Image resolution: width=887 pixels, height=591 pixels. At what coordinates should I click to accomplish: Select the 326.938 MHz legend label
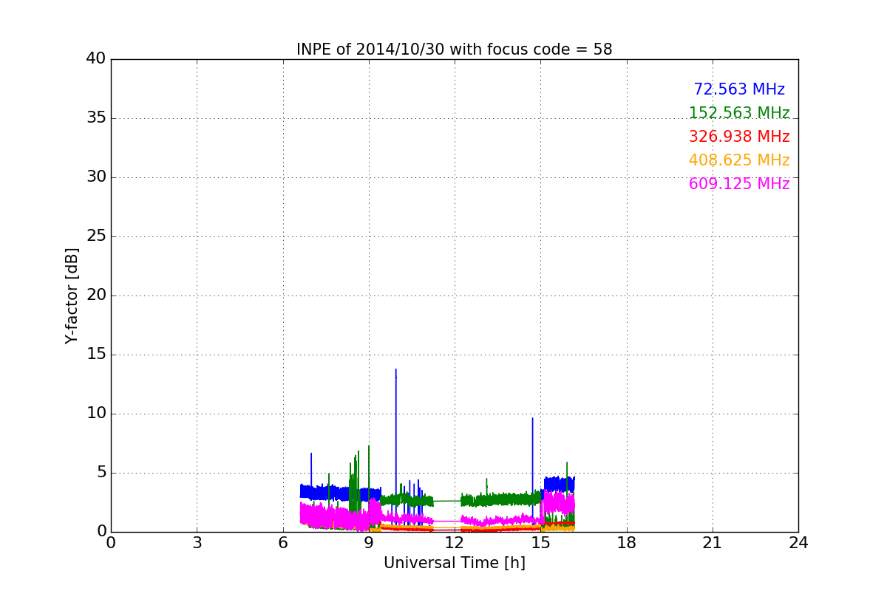point(739,137)
